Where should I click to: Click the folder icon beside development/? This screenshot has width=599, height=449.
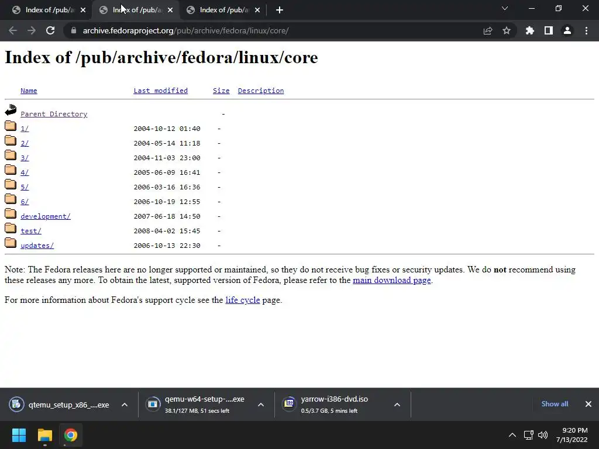click(11, 213)
